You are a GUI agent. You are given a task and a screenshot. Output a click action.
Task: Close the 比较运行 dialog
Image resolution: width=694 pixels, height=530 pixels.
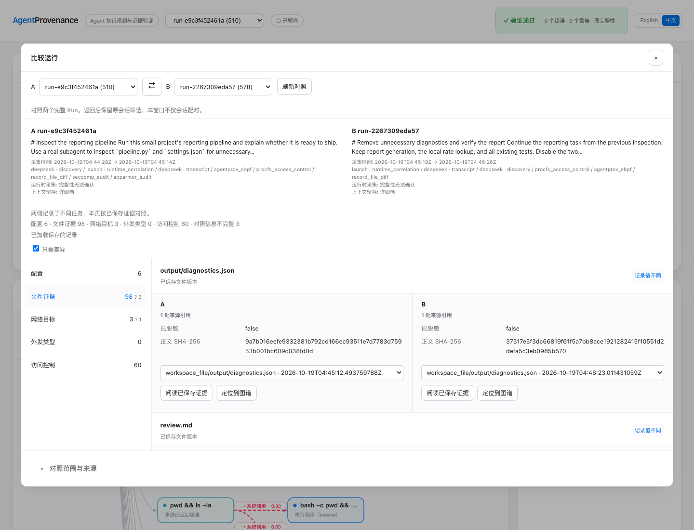655,58
